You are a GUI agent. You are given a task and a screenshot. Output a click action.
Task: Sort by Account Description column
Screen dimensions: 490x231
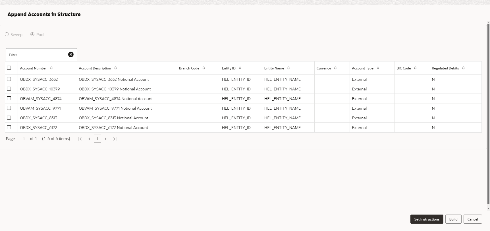115,68
